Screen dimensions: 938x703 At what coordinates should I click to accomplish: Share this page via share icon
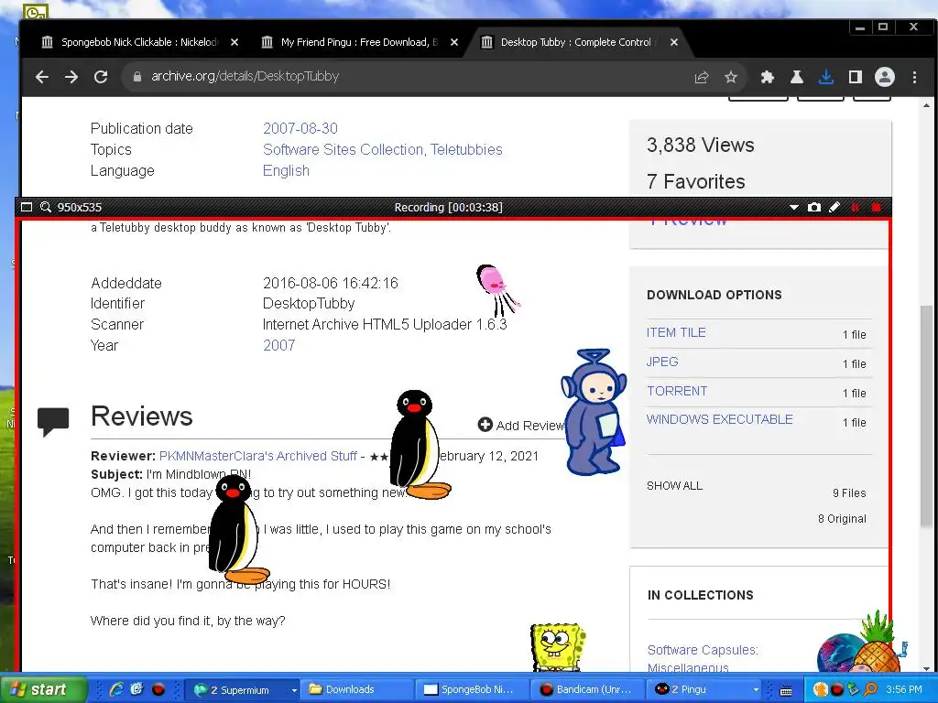(701, 77)
